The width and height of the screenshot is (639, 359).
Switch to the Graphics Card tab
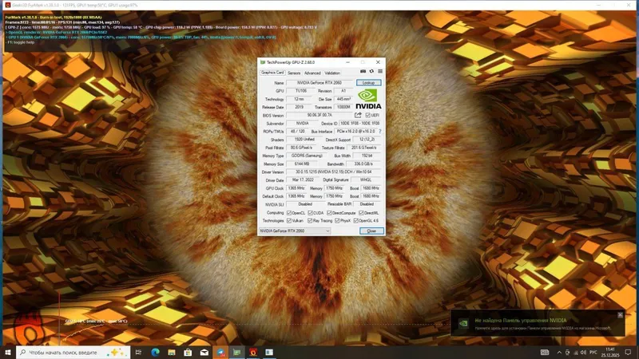pyautogui.click(x=272, y=73)
